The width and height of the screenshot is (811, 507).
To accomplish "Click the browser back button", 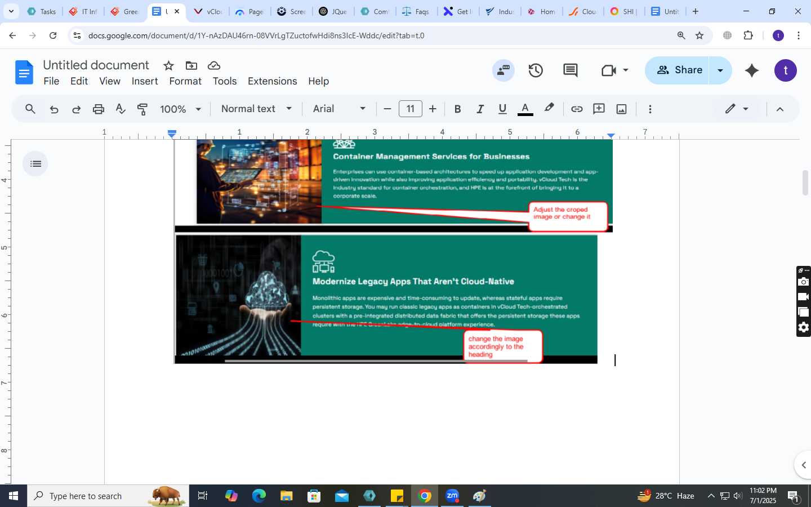I will (12, 35).
